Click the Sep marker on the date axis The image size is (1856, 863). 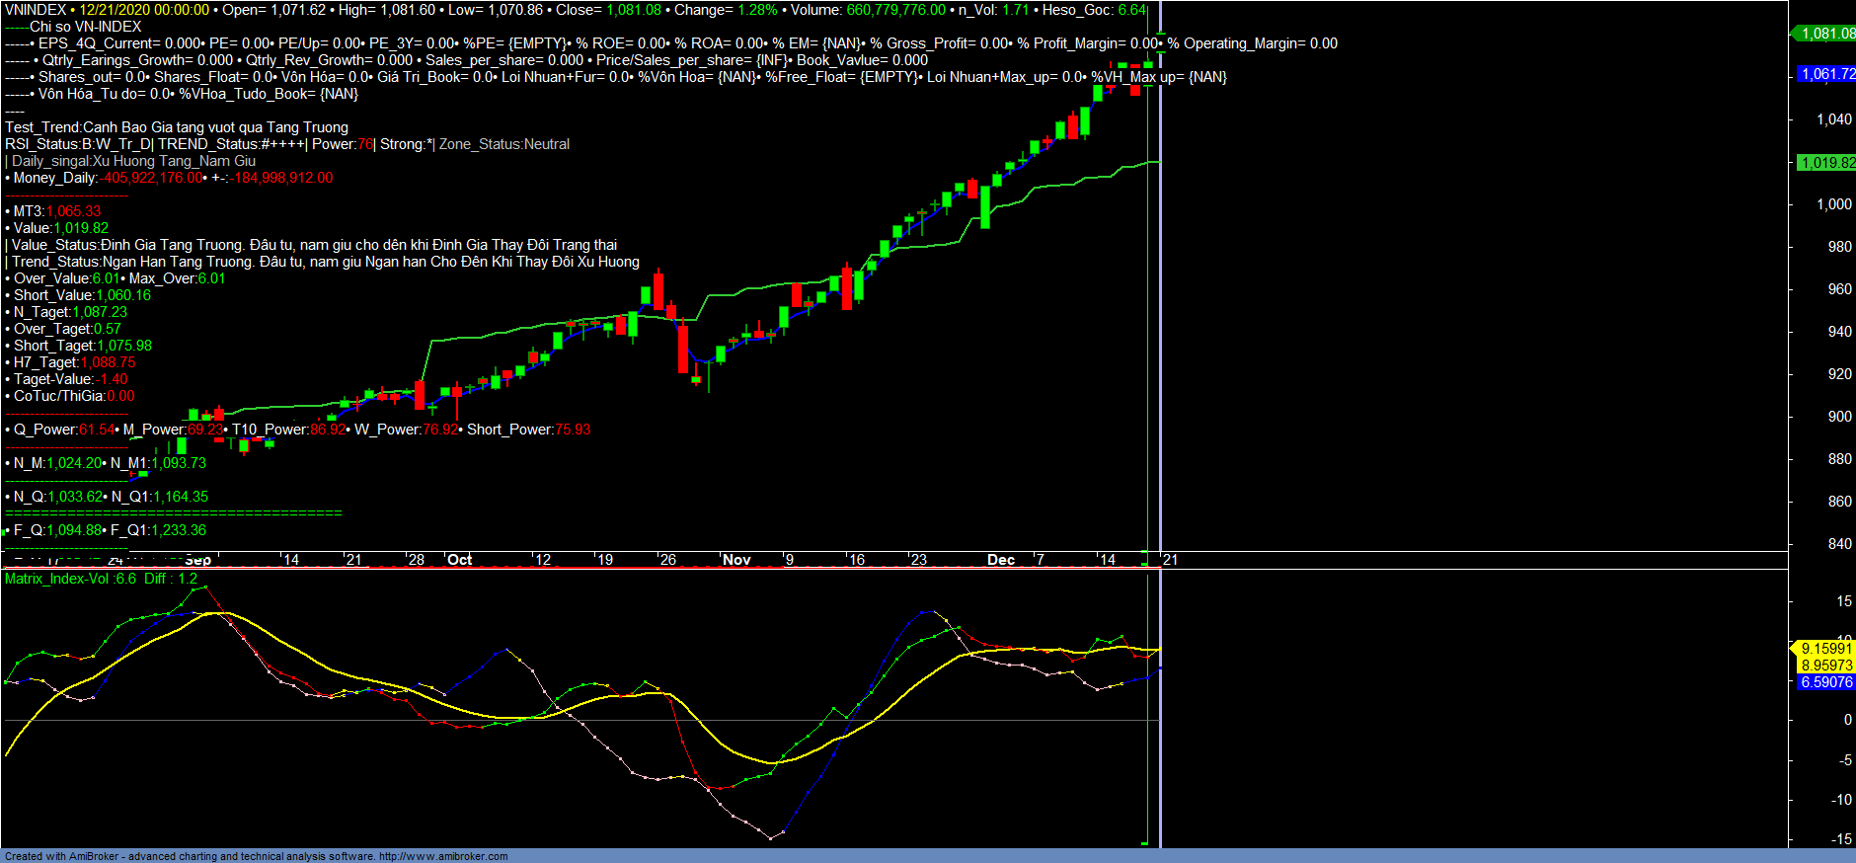197,560
